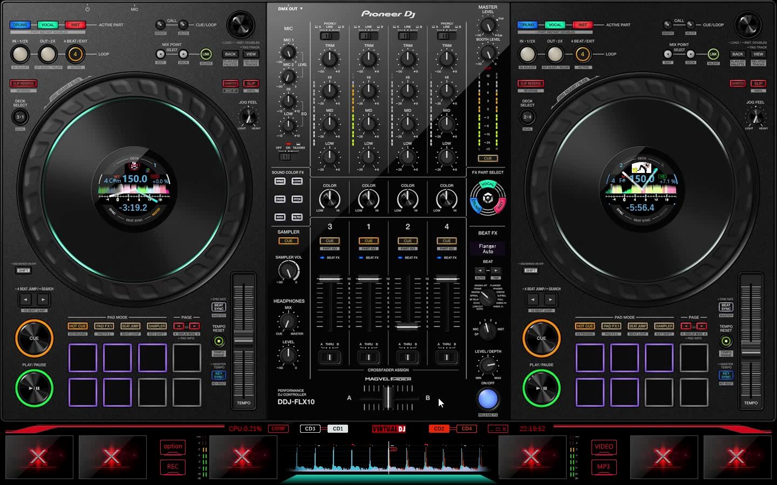Activate left deck 4 BEAT/EXIT loop button
The width and height of the screenshot is (777, 485).
(x=75, y=54)
